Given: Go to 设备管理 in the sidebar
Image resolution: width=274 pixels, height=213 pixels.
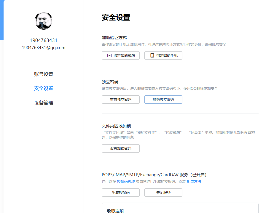Looking at the screenshot, I should click(x=44, y=103).
